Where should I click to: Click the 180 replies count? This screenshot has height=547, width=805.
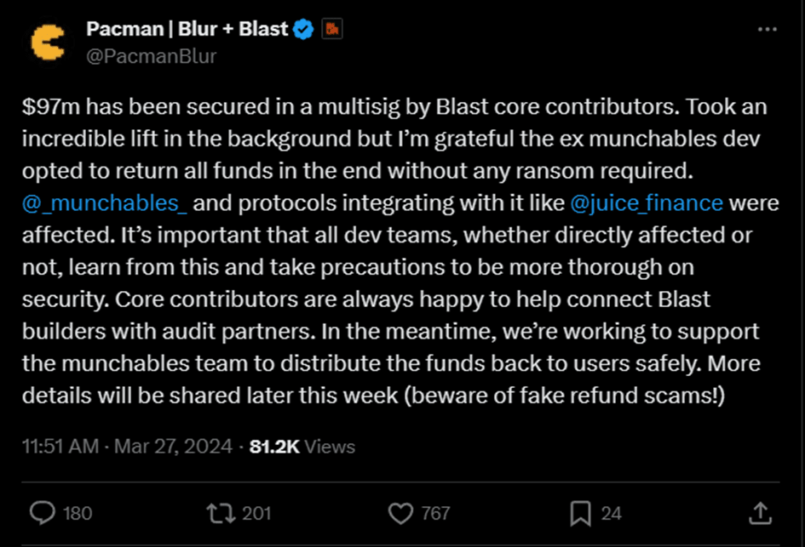coord(78,513)
